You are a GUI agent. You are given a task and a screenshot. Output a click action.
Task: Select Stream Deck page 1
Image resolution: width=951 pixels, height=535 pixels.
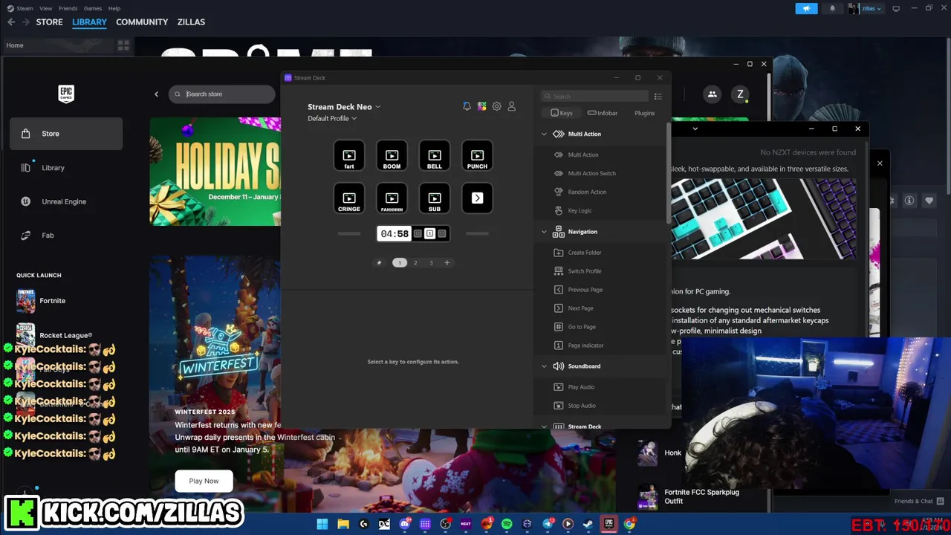pos(400,262)
